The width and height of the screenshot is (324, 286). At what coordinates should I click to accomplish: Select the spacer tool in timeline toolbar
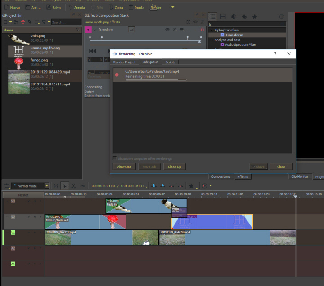coord(82,186)
